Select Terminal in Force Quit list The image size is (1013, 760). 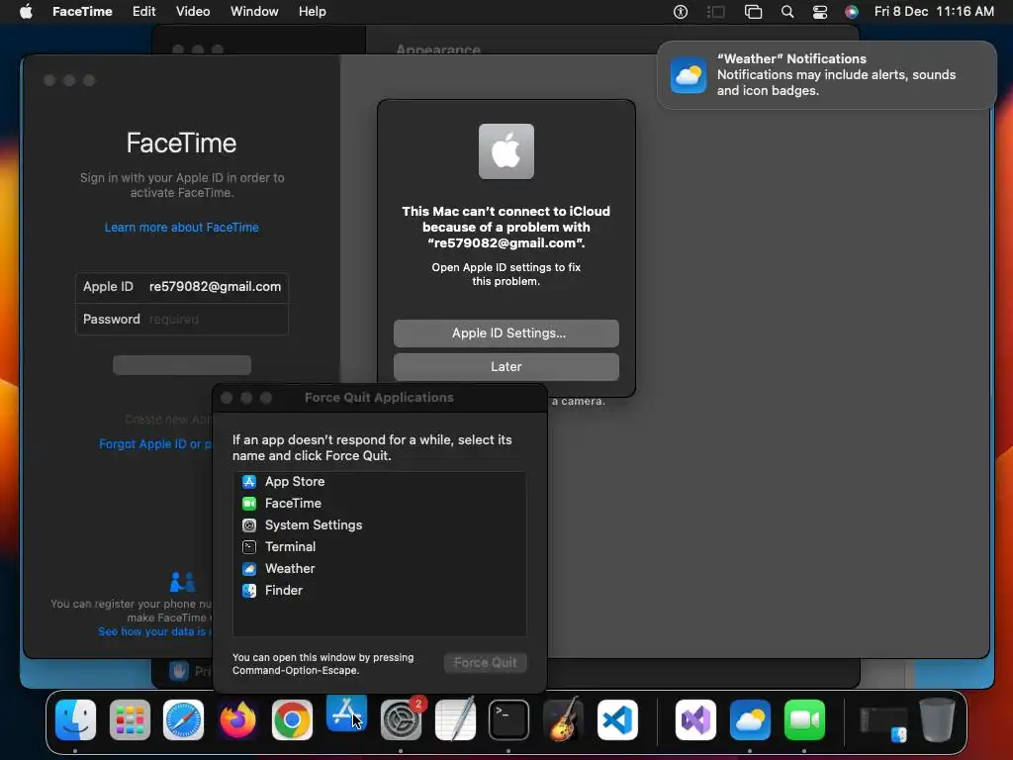click(379, 546)
